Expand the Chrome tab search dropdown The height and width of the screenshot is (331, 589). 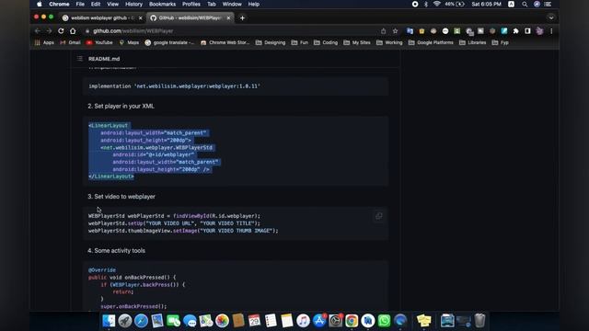tap(551, 17)
